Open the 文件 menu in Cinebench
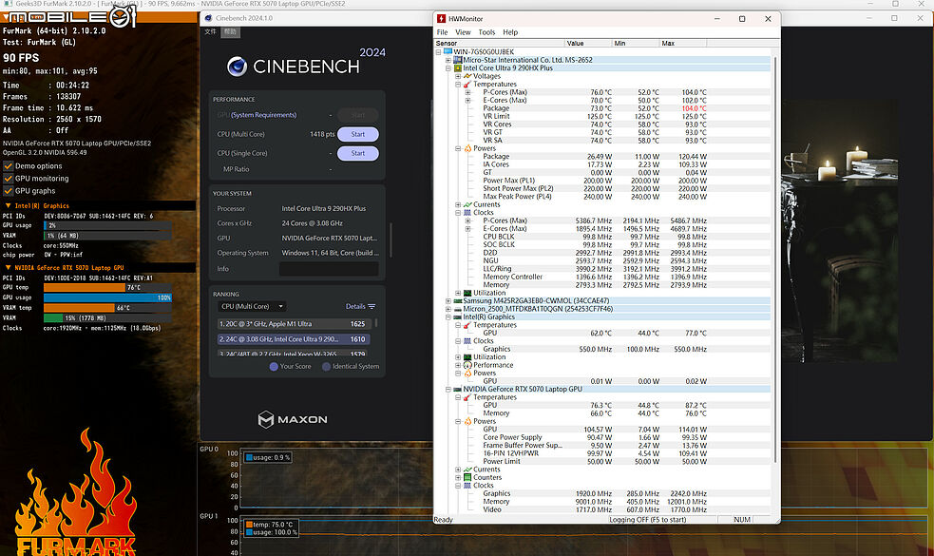Screen dimensions: 934x556 point(210,31)
